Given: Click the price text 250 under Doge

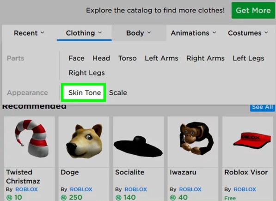Looking at the screenshot, I should [75, 197].
